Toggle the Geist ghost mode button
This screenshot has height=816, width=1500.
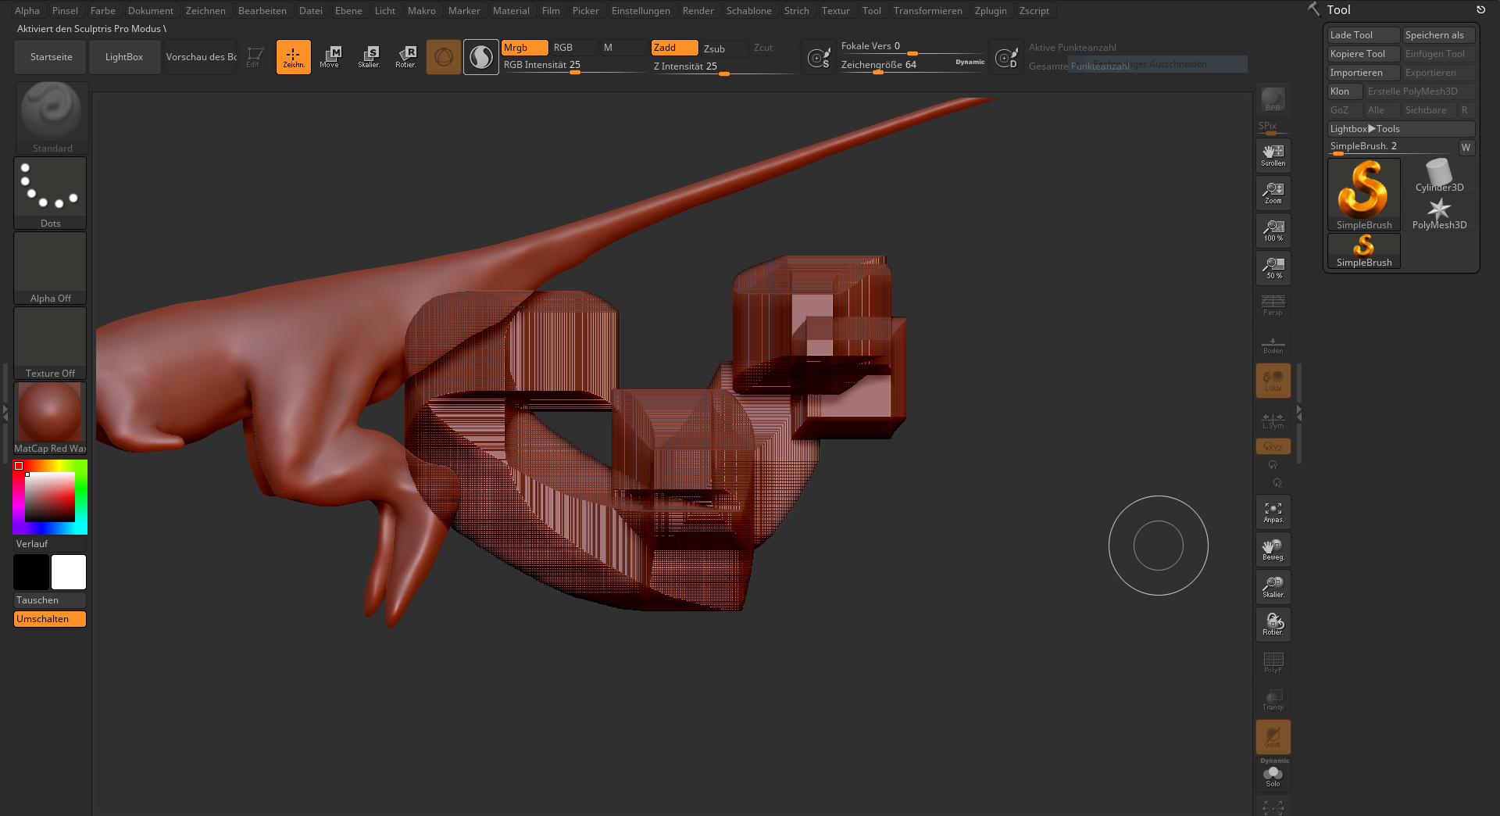tap(1273, 737)
